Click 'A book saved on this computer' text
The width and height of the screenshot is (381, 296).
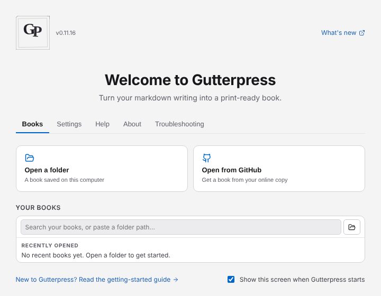[x=65, y=180]
